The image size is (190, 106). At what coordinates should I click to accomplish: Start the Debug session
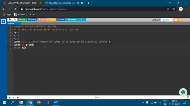[32, 19]
